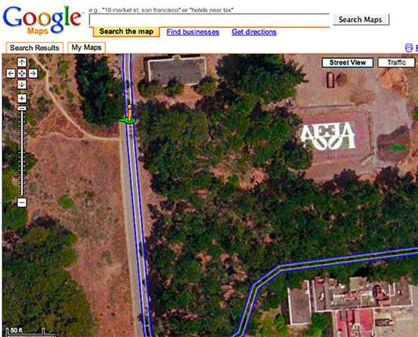The width and height of the screenshot is (418, 337).
Task: Select the Search the map tab
Action: [x=127, y=32]
